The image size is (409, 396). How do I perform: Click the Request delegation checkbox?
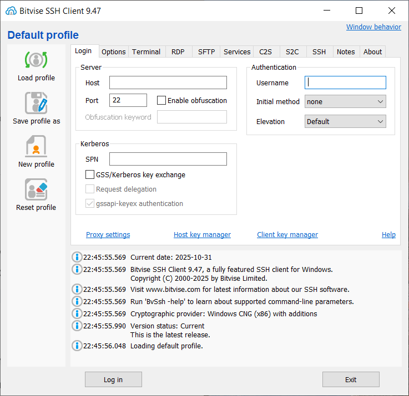(x=90, y=189)
